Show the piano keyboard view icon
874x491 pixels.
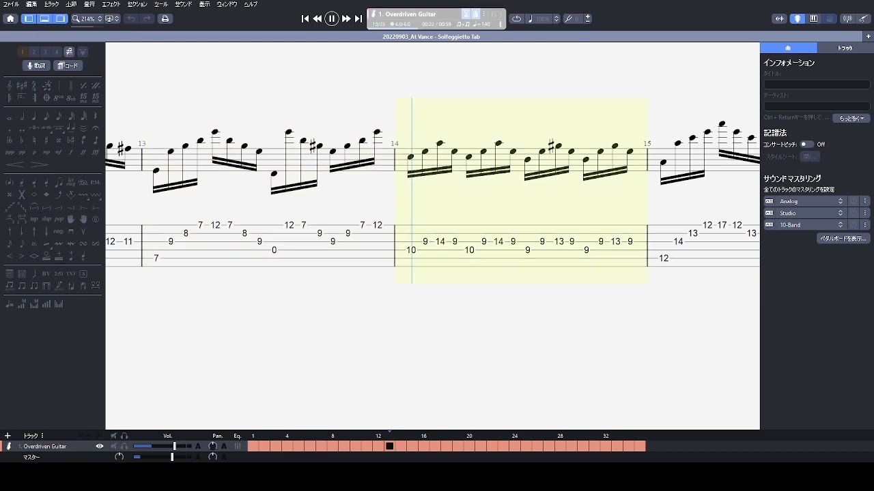click(813, 18)
